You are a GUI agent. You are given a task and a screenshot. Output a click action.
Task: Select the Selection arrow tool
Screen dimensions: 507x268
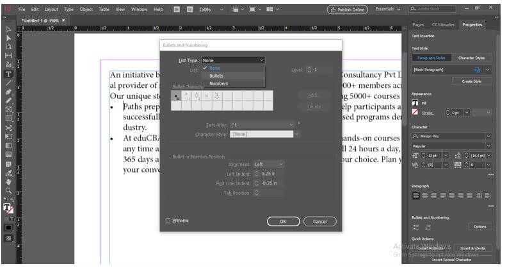coord(8,29)
